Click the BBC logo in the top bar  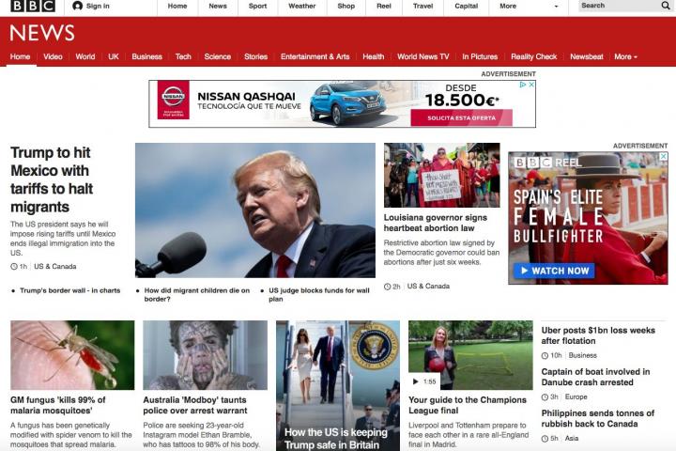(x=33, y=7)
